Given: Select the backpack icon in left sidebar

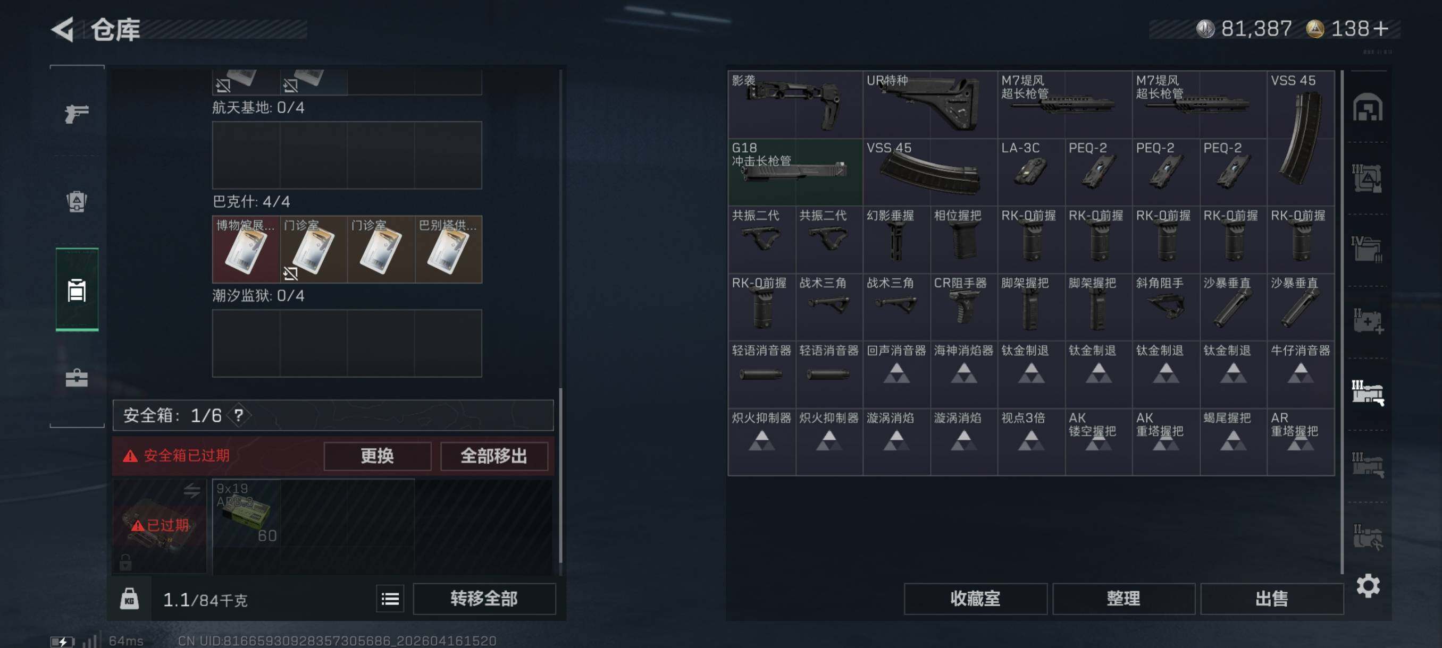Looking at the screenshot, I should click(77, 201).
